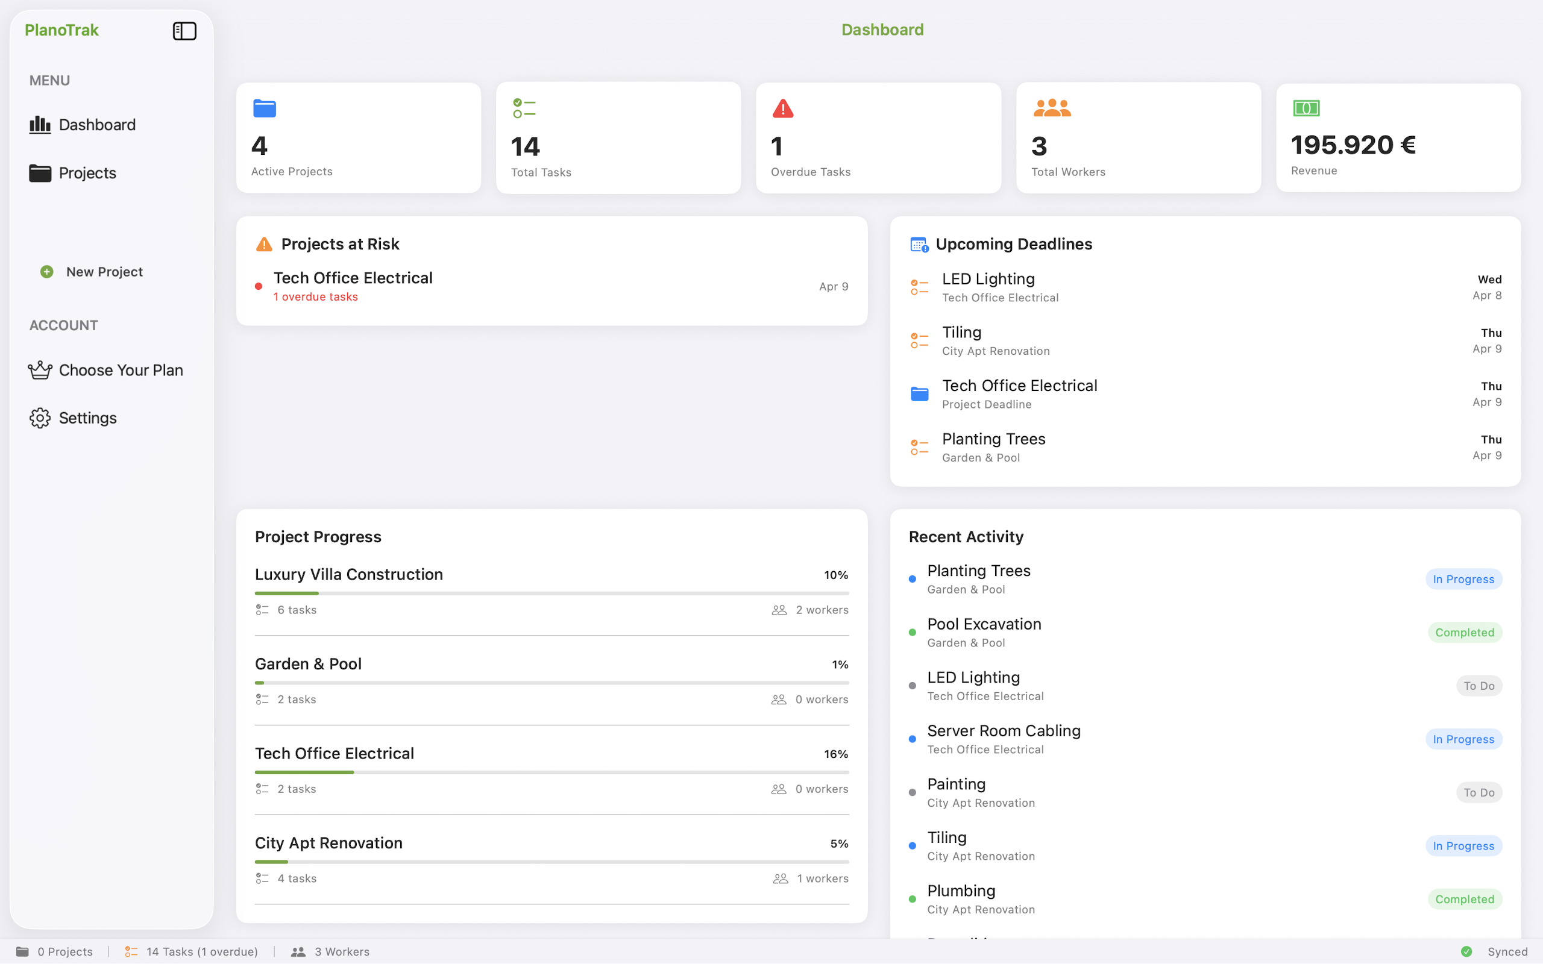
Task: Click the green Synced checkmark icon
Action: pos(1466,951)
